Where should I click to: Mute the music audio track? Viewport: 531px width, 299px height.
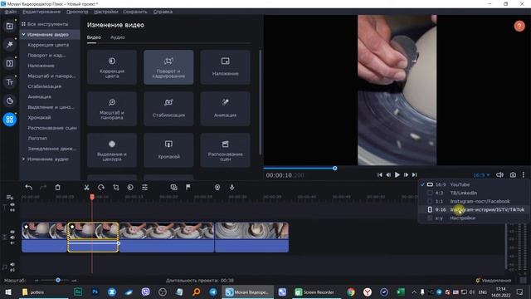pyautogui.click(x=12, y=264)
